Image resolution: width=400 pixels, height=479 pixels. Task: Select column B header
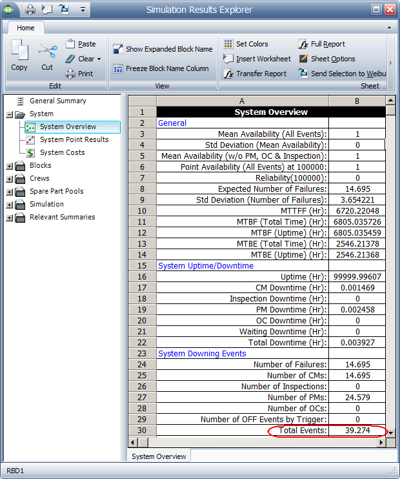[x=357, y=101]
